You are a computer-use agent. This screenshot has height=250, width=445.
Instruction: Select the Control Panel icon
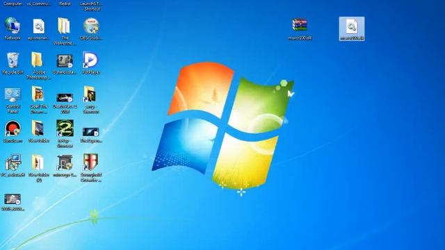(13, 100)
